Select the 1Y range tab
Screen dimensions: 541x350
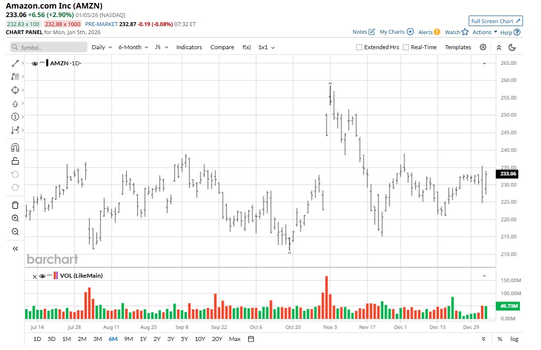(x=143, y=339)
